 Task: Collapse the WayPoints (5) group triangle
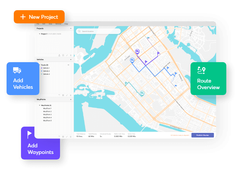point(40,105)
